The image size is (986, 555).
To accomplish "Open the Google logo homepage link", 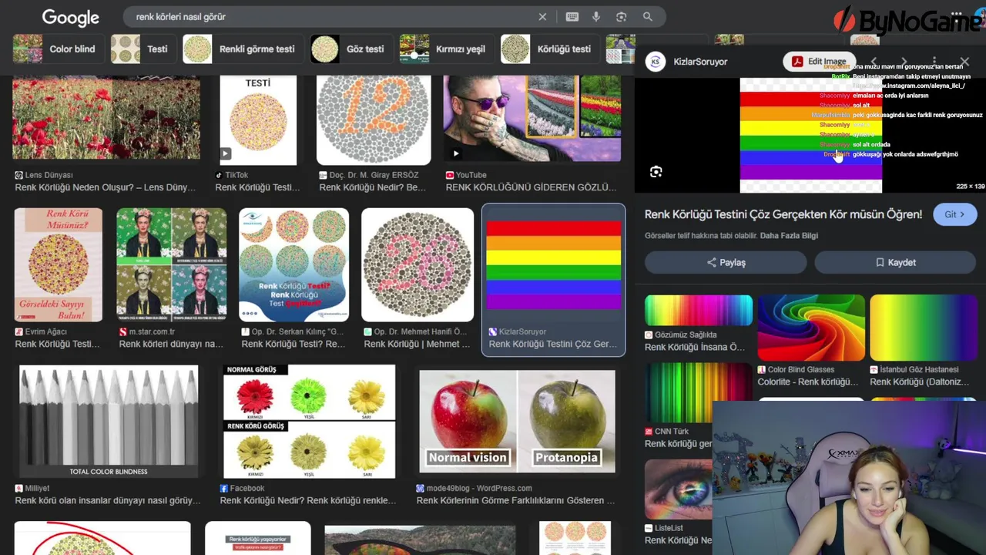I will tap(70, 17).
